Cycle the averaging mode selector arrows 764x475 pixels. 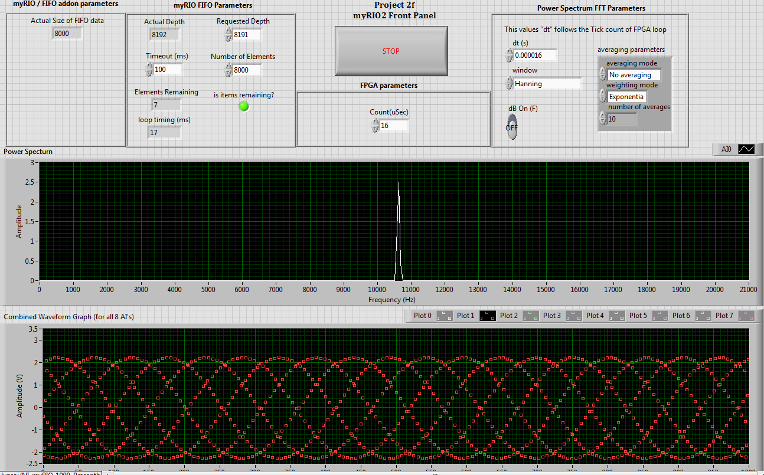click(x=603, y=75)
